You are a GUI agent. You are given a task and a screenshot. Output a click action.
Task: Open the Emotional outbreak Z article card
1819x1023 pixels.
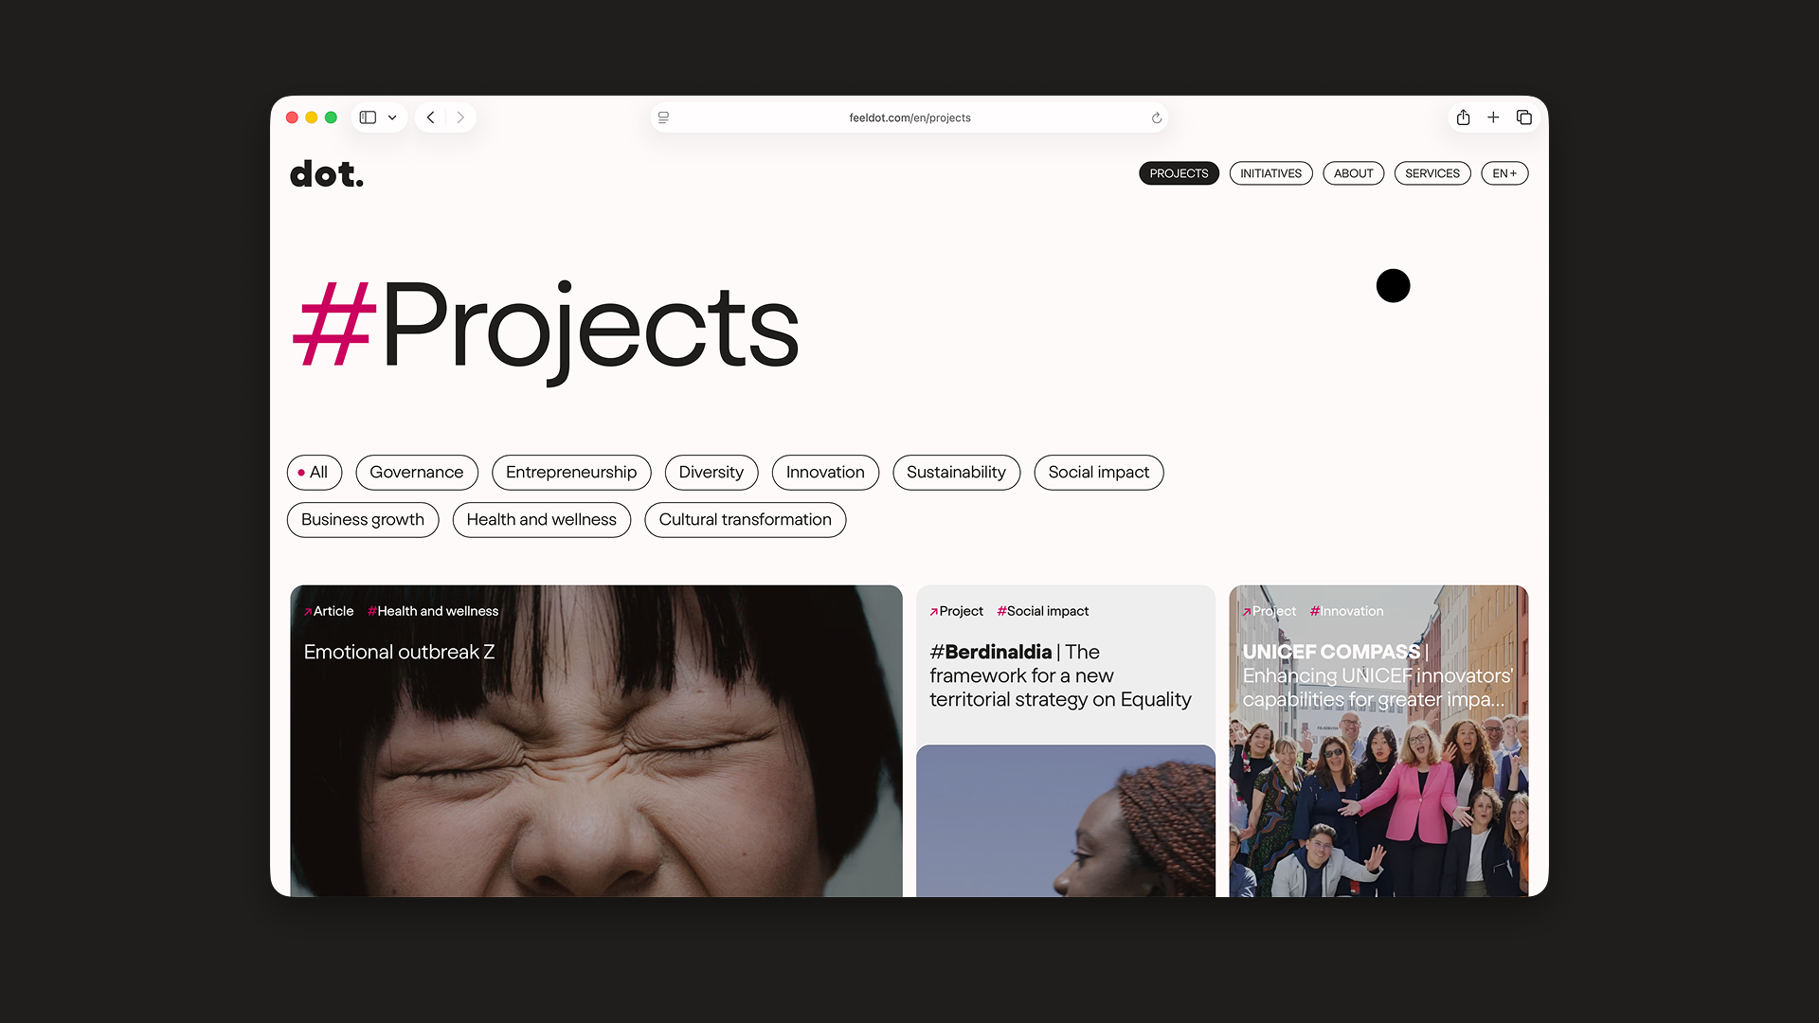(596, 741)
